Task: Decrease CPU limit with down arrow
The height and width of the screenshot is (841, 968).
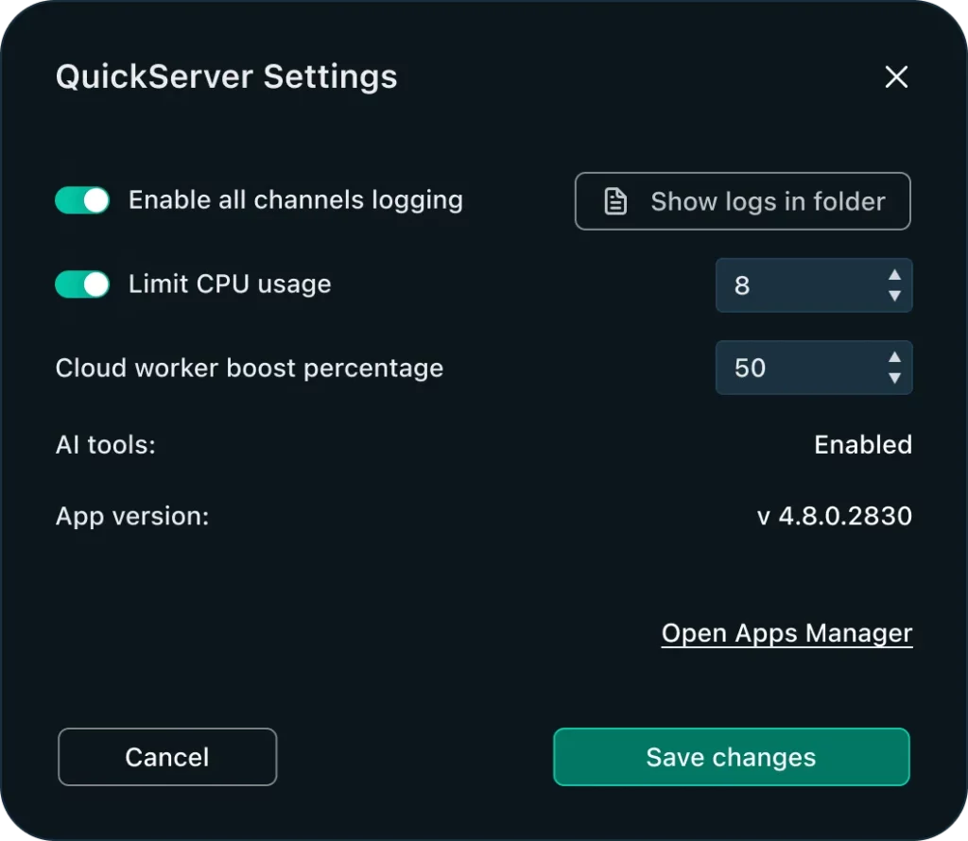Action: point(894,296)
